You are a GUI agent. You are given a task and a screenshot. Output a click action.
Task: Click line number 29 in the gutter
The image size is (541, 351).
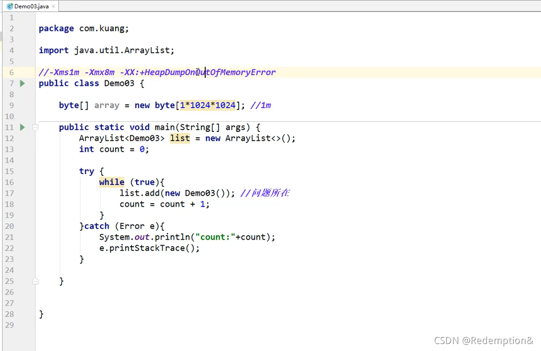[10, 325]
